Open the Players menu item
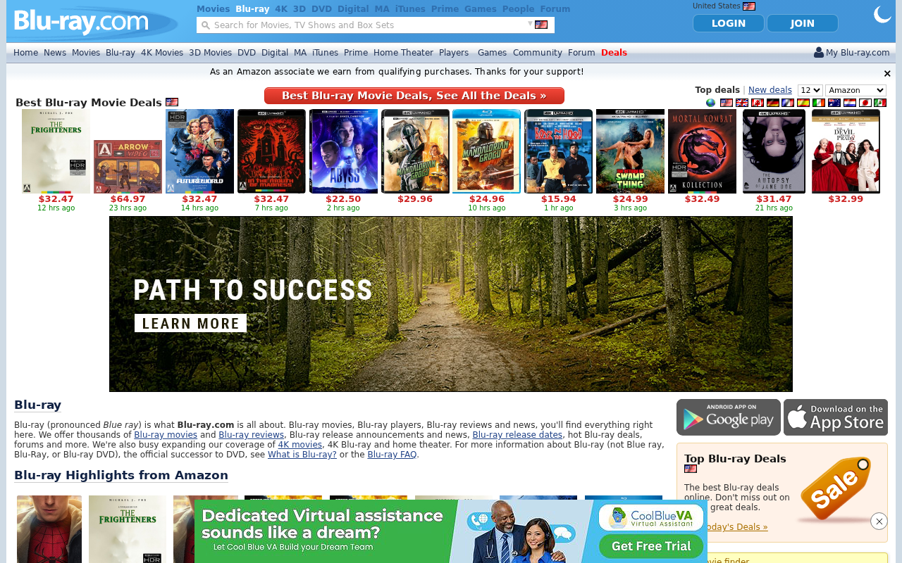 tap(454, 53)
